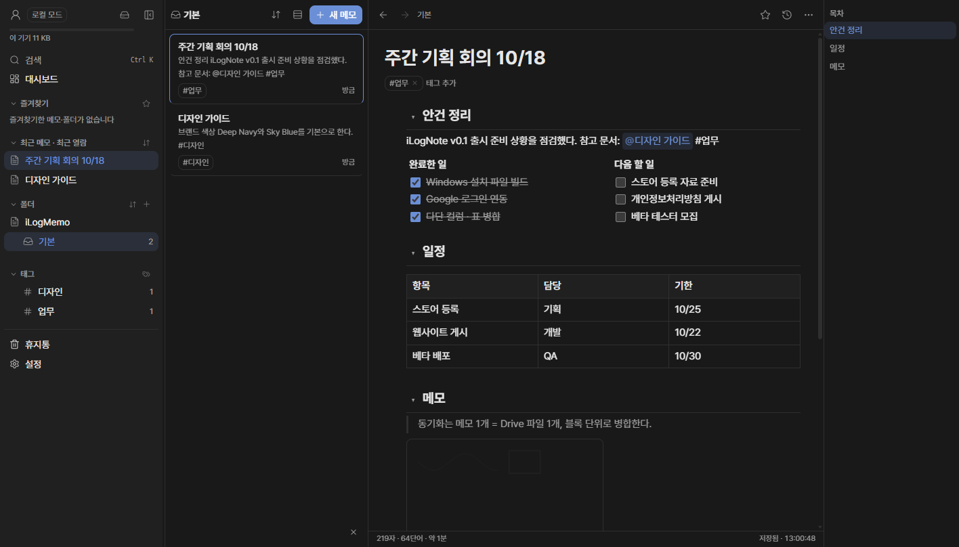
Task: Open the 대시보드 sidebar item
Action: [x=81, y=79]
